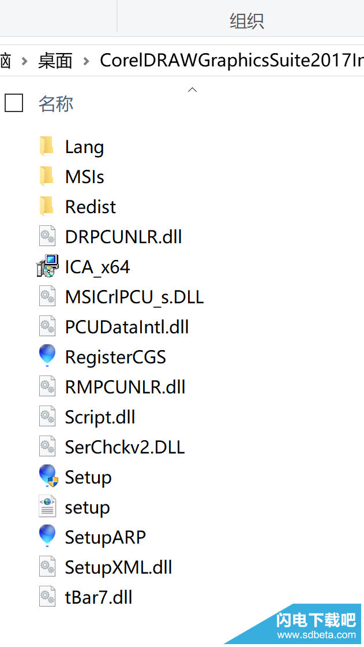Click the Redist folder icon

47,207
